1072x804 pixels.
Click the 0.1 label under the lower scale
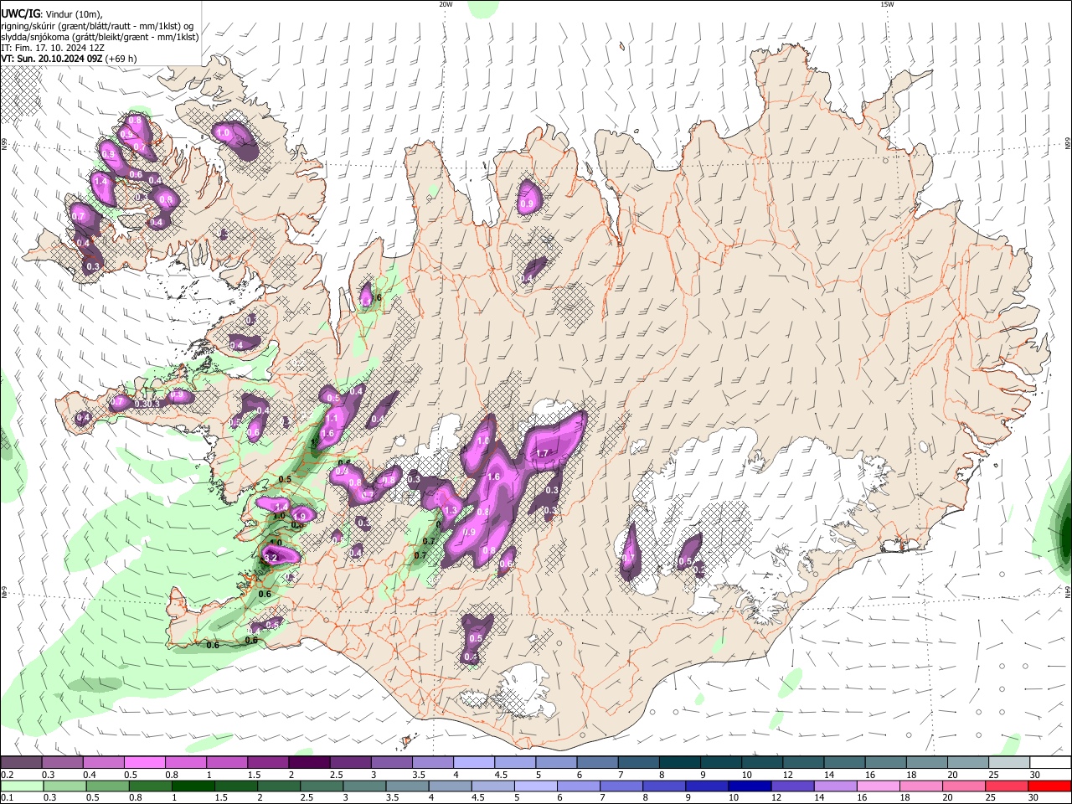coord(7,797)
